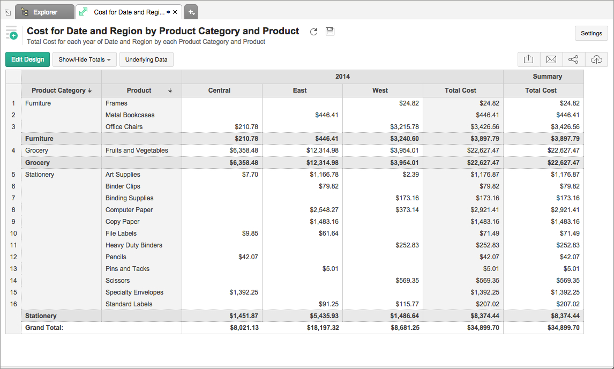This screenshot has width=614, height=369.
Task: Click the pop-out icon left of the Explorer tab
Action: pos(8,12)
